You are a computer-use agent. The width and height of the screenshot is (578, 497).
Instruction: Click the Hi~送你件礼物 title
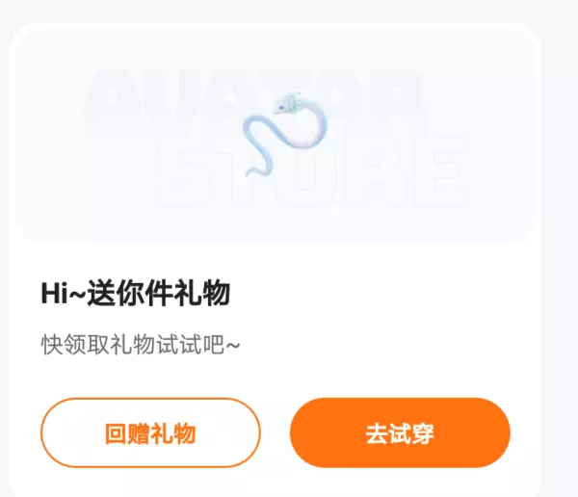point(136,294)
